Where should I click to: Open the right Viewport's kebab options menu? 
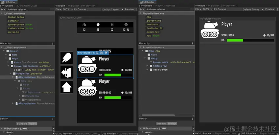coord(277,9)
